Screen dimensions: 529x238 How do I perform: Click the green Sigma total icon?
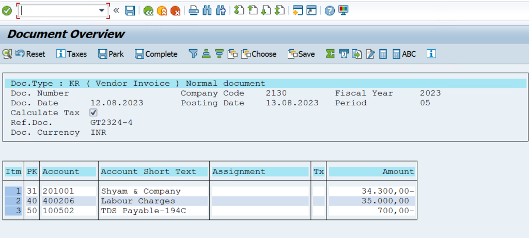click(330, 54)
